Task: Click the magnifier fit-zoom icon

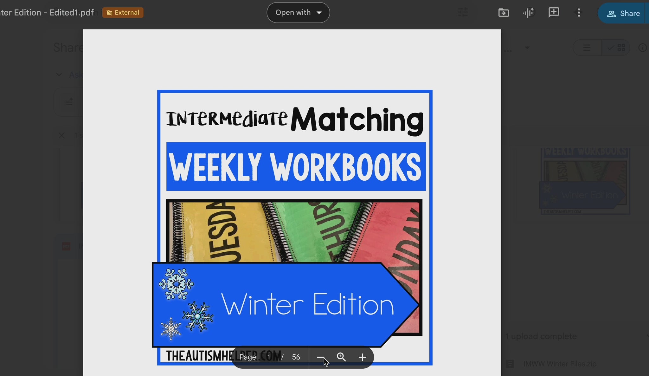Action: click(341, 357)
